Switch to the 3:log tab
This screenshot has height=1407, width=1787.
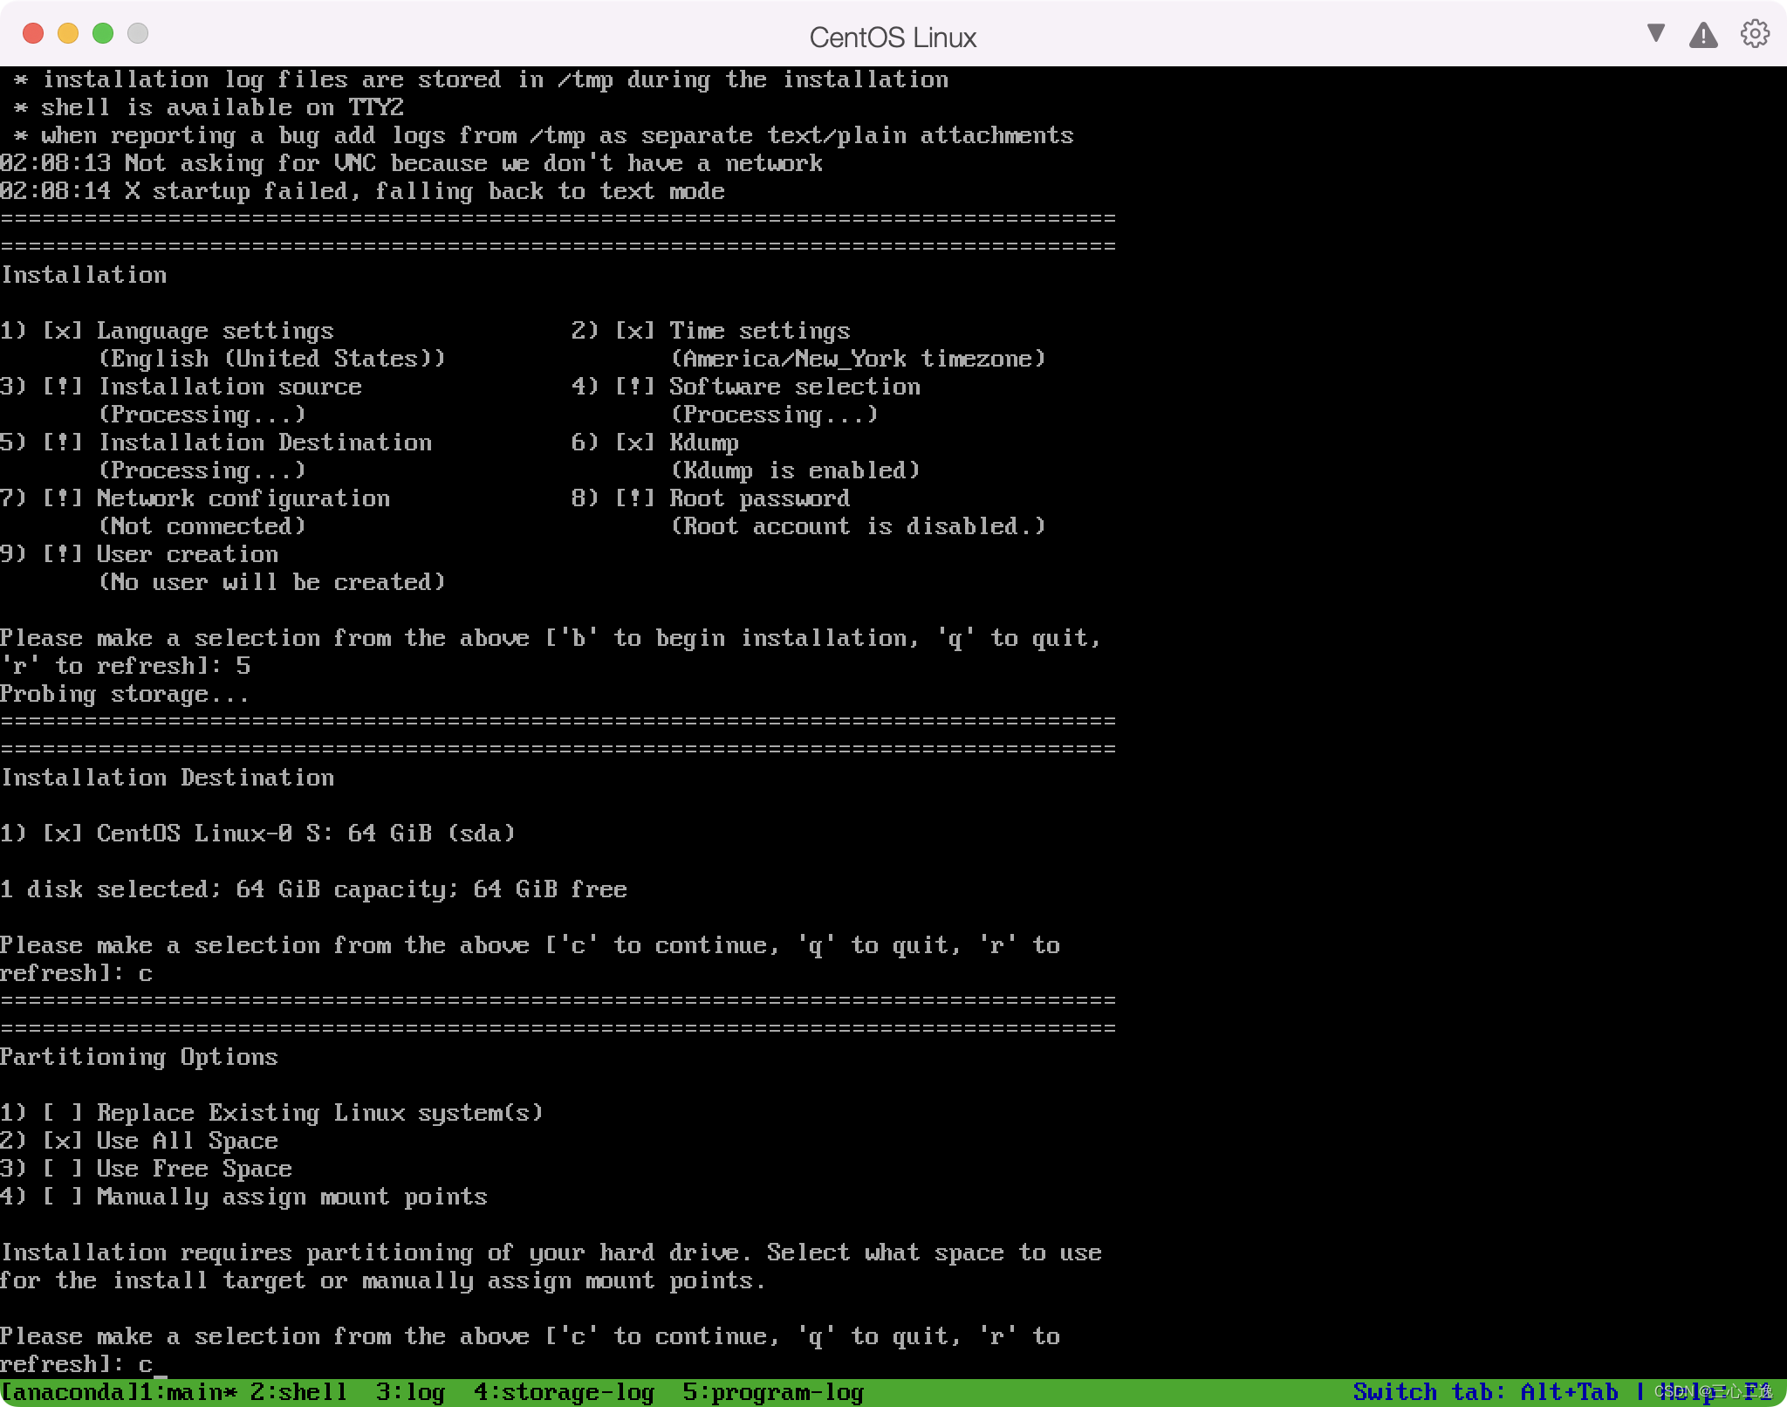click(410, 1392)
